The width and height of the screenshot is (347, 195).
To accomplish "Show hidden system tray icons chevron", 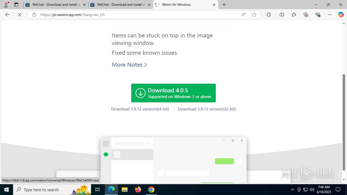I will [292, 190].
